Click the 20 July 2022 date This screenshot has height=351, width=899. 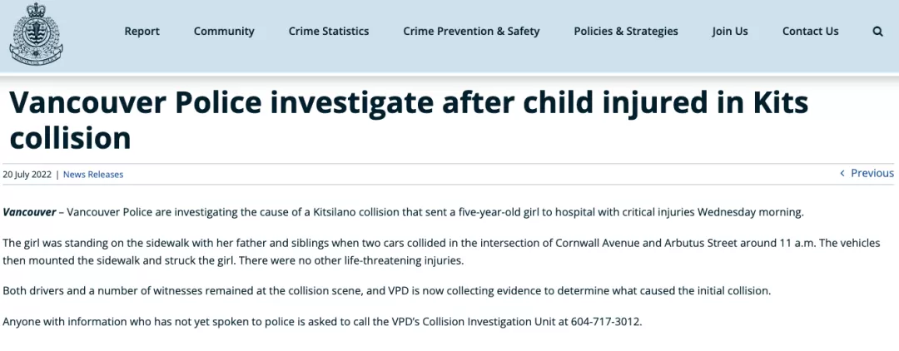pos(27,175)
